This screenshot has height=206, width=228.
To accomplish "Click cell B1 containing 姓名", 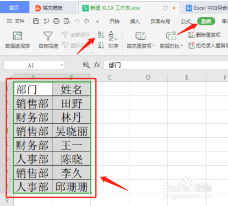I will [x=71, y=89].
